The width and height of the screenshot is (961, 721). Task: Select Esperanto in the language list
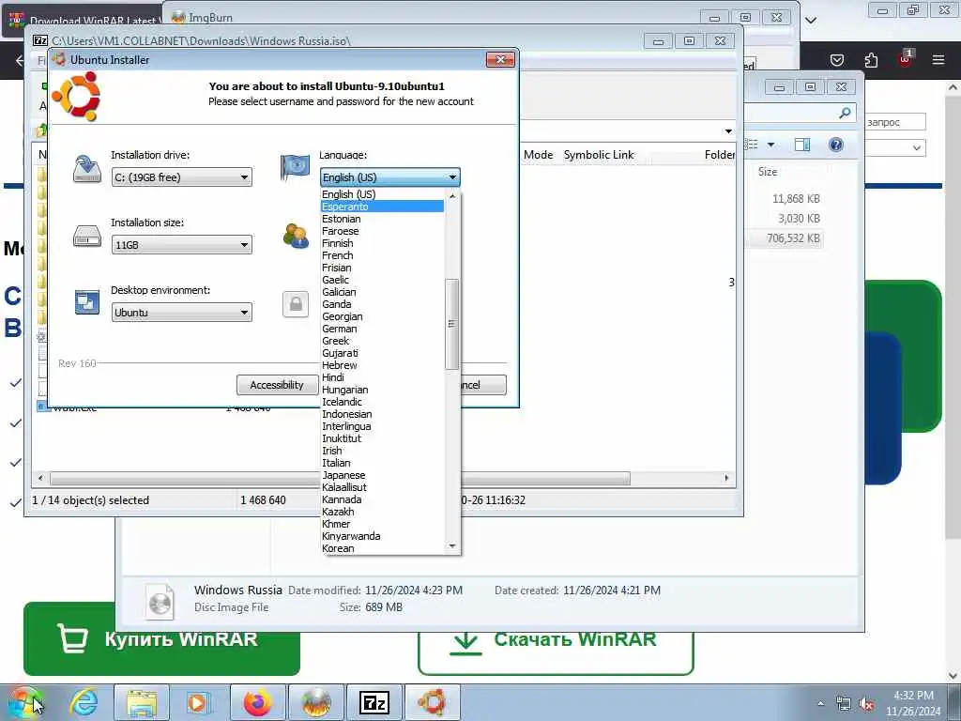[383, 207]
